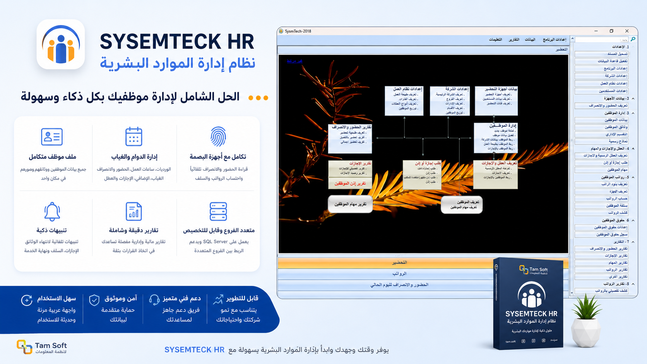647x364 pixels.
Task: Click the مهام الموظفين sidebar button
Action: pos(601,170)
